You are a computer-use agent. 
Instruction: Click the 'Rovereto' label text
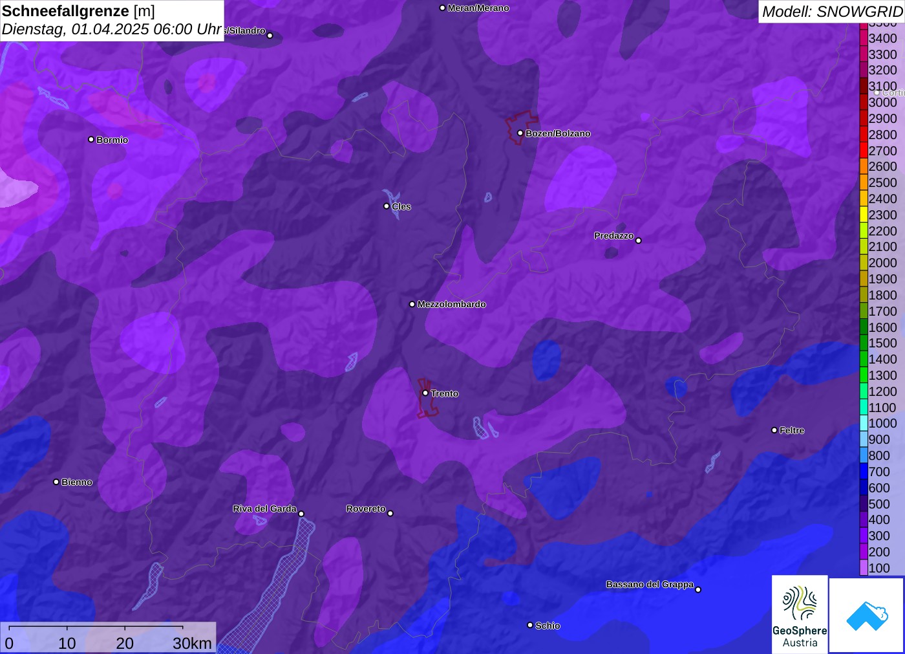[x=366, y=508]
